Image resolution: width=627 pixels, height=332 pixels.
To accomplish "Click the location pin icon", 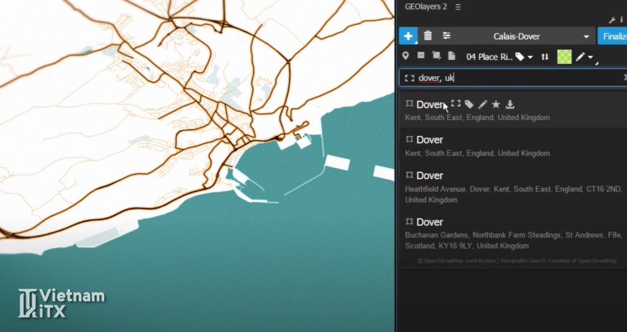I will point(406,56).
